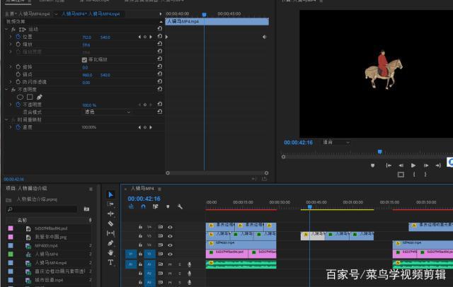Collapse the opacity effect group
The height and width of the screenshot is (287, 453).
point(6,90)
